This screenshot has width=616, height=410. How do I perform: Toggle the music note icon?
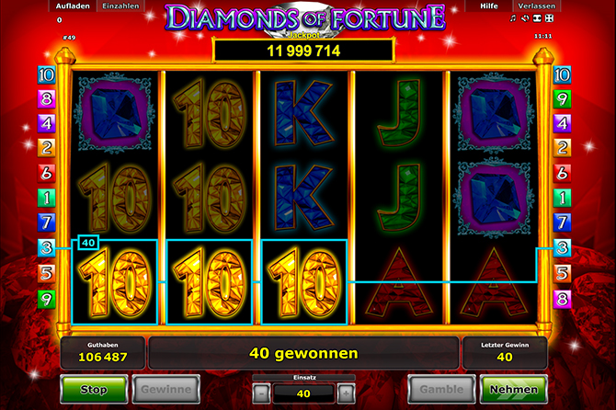(513, 18)
